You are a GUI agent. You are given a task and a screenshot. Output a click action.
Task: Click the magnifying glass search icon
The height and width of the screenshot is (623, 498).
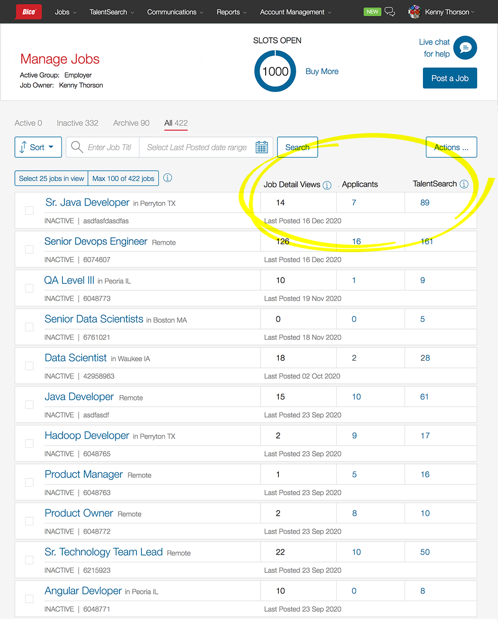click(77, 147)
